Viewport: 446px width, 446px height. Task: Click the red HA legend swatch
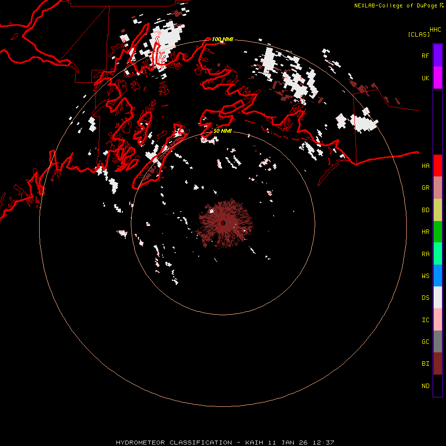pyautogui.click(x=438, y=166)
